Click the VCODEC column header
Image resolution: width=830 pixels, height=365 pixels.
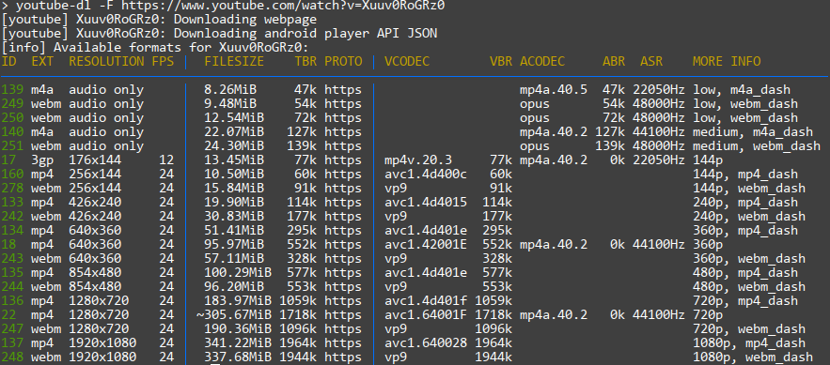click(407, 61)
